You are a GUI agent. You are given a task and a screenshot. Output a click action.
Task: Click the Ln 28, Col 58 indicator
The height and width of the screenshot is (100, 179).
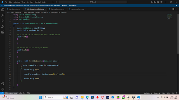148,93
